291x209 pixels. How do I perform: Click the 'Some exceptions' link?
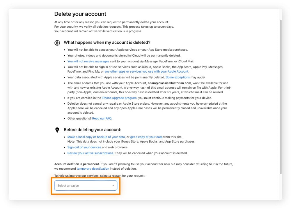tap(178, 78)
